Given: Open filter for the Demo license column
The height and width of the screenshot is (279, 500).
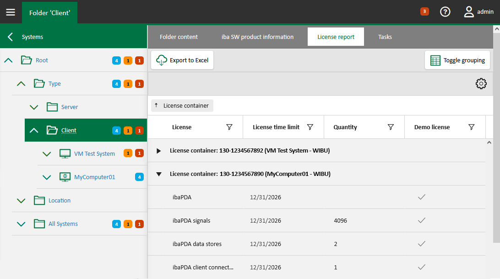Looking at the screenshot, I should [471, 127].
